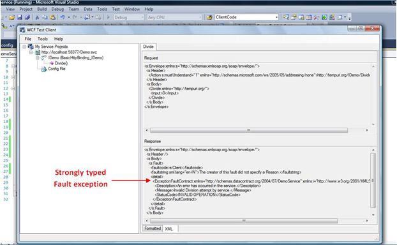Open Team menu in Visual Studio
Viewport: 397px width, 245px height.
(73, 9)
